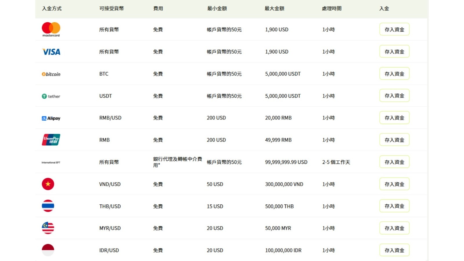
Task: Select the Indonesia flag icon
Action: 48,250
